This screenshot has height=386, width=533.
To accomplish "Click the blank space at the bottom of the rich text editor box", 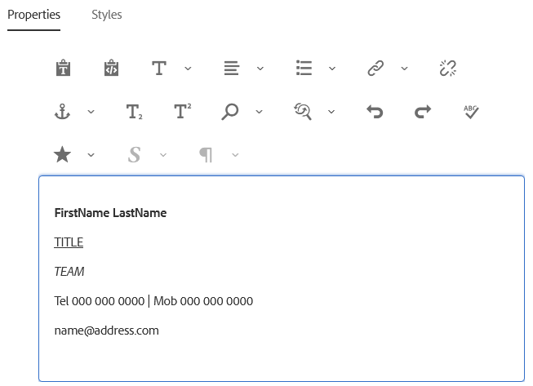I will pos(282,360).
